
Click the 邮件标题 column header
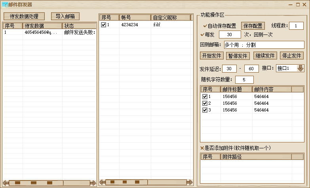[236, 89]
